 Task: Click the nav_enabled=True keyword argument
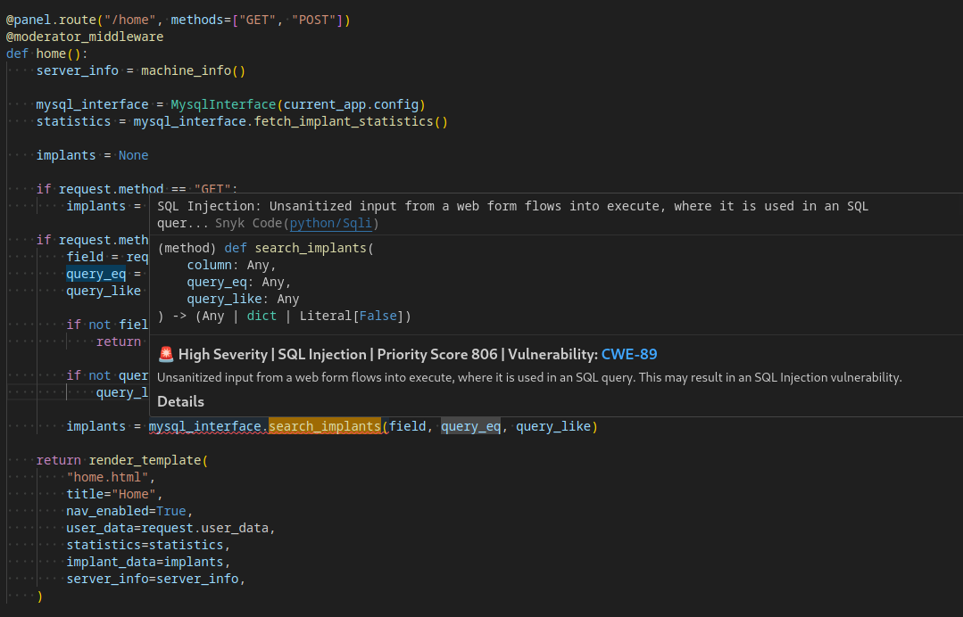[x=126, y=511]
